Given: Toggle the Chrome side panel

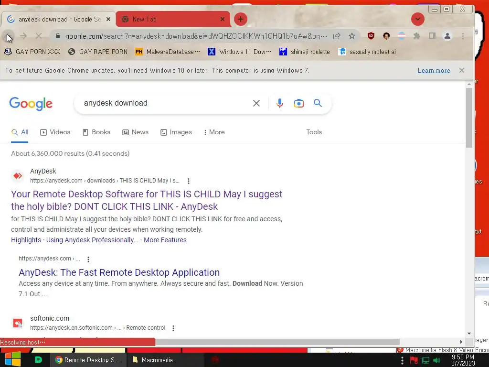Looking at the screenshot, I should [432, 36].
